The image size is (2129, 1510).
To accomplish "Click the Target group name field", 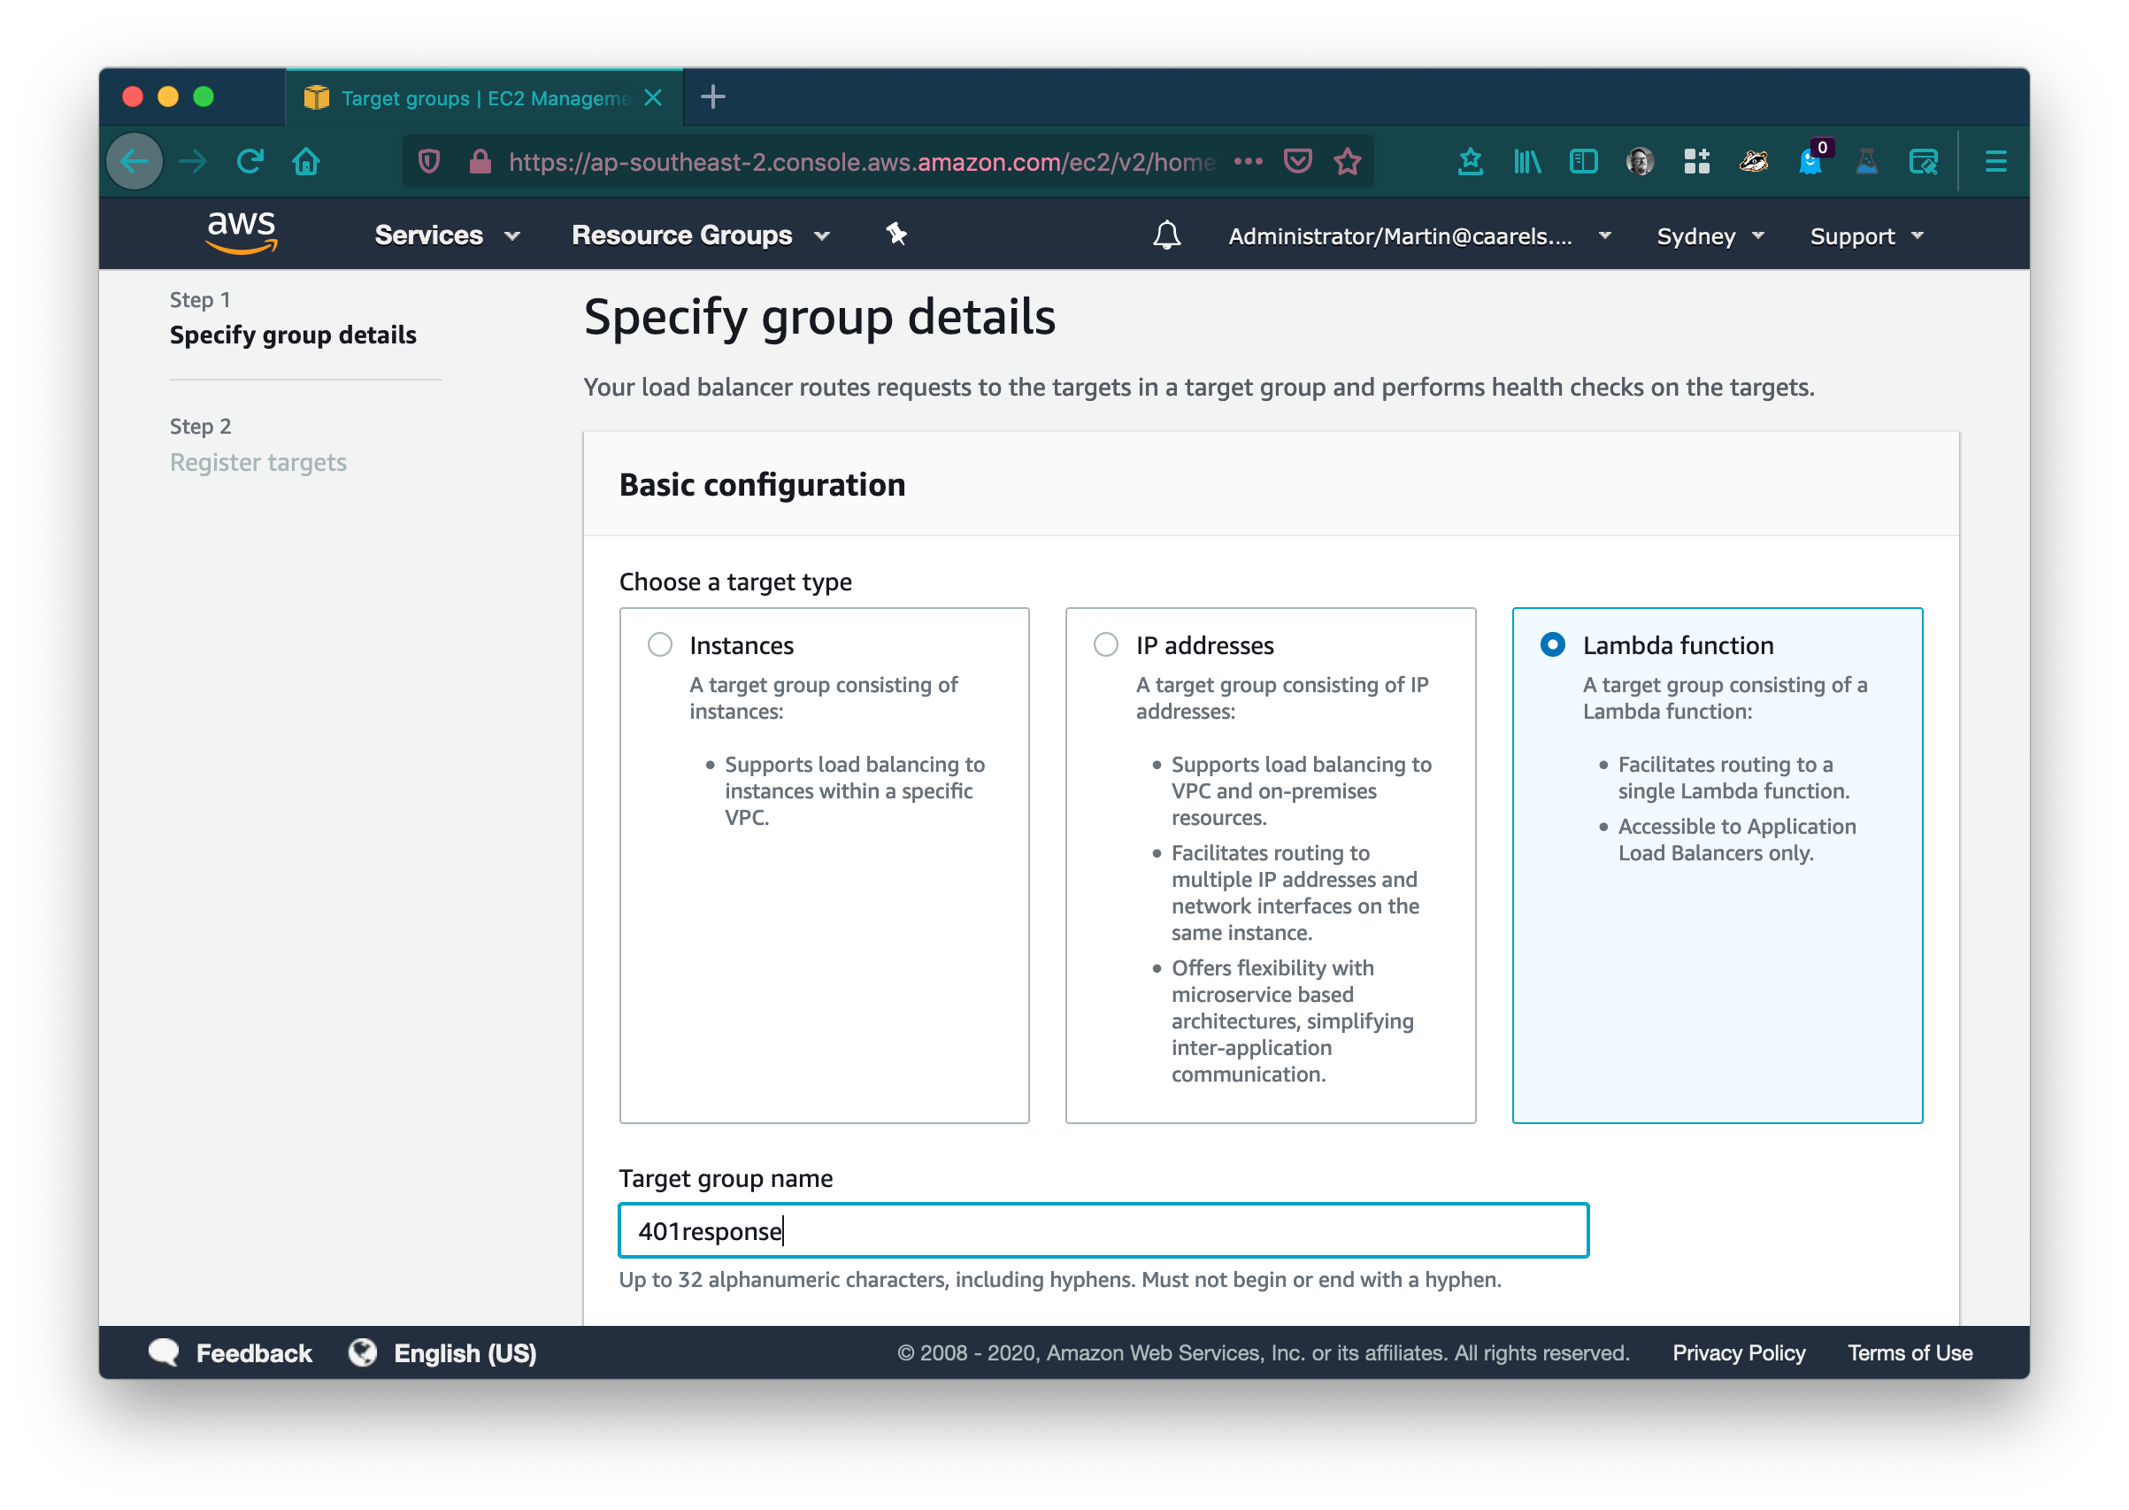I will [x=1103, y=1230].
